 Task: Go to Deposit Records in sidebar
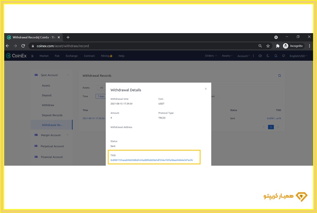(52, 115)
